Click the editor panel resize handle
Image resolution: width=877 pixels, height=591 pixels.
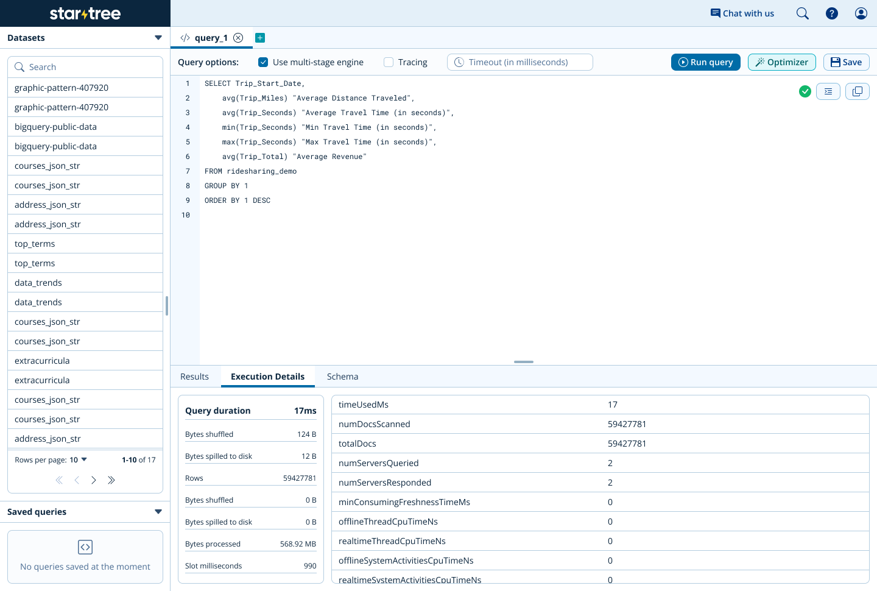pos(523,362)
